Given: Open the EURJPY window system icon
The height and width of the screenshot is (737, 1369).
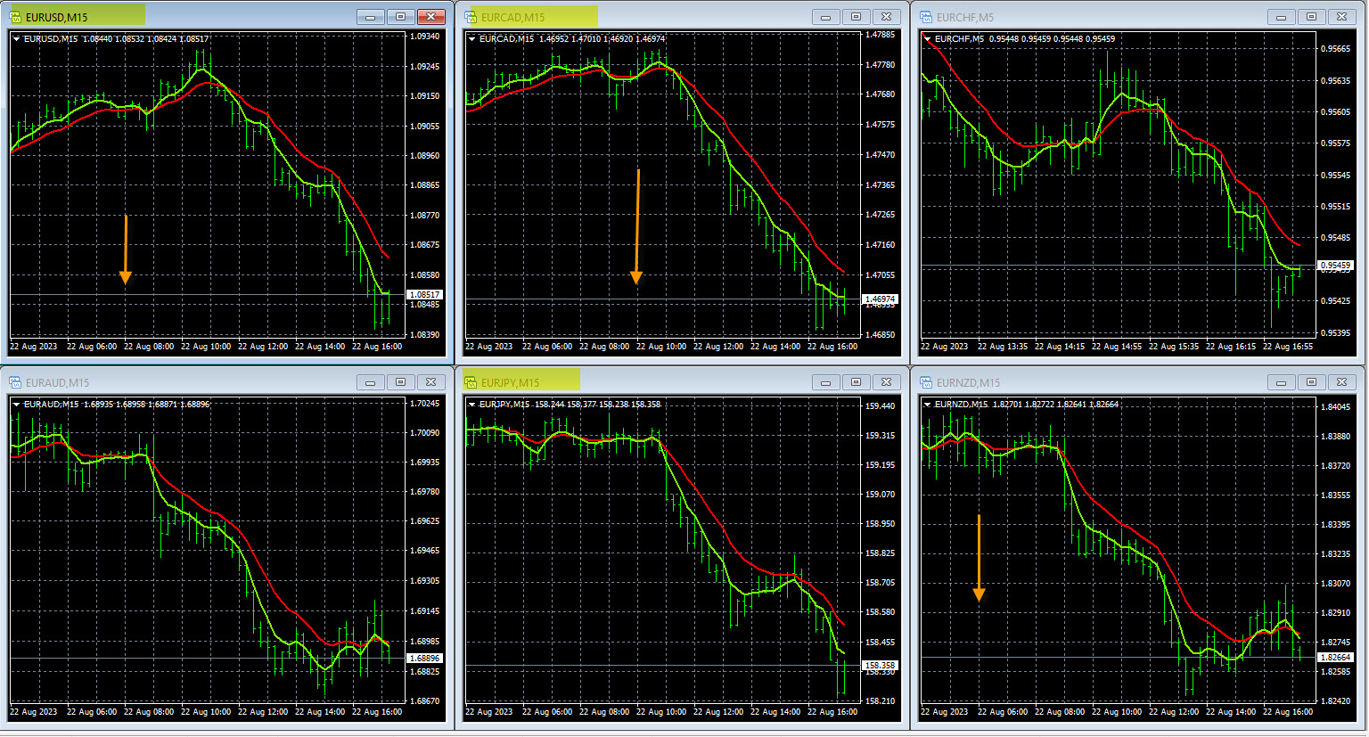Looking at the screenshot, I should [x=471, y=382].
